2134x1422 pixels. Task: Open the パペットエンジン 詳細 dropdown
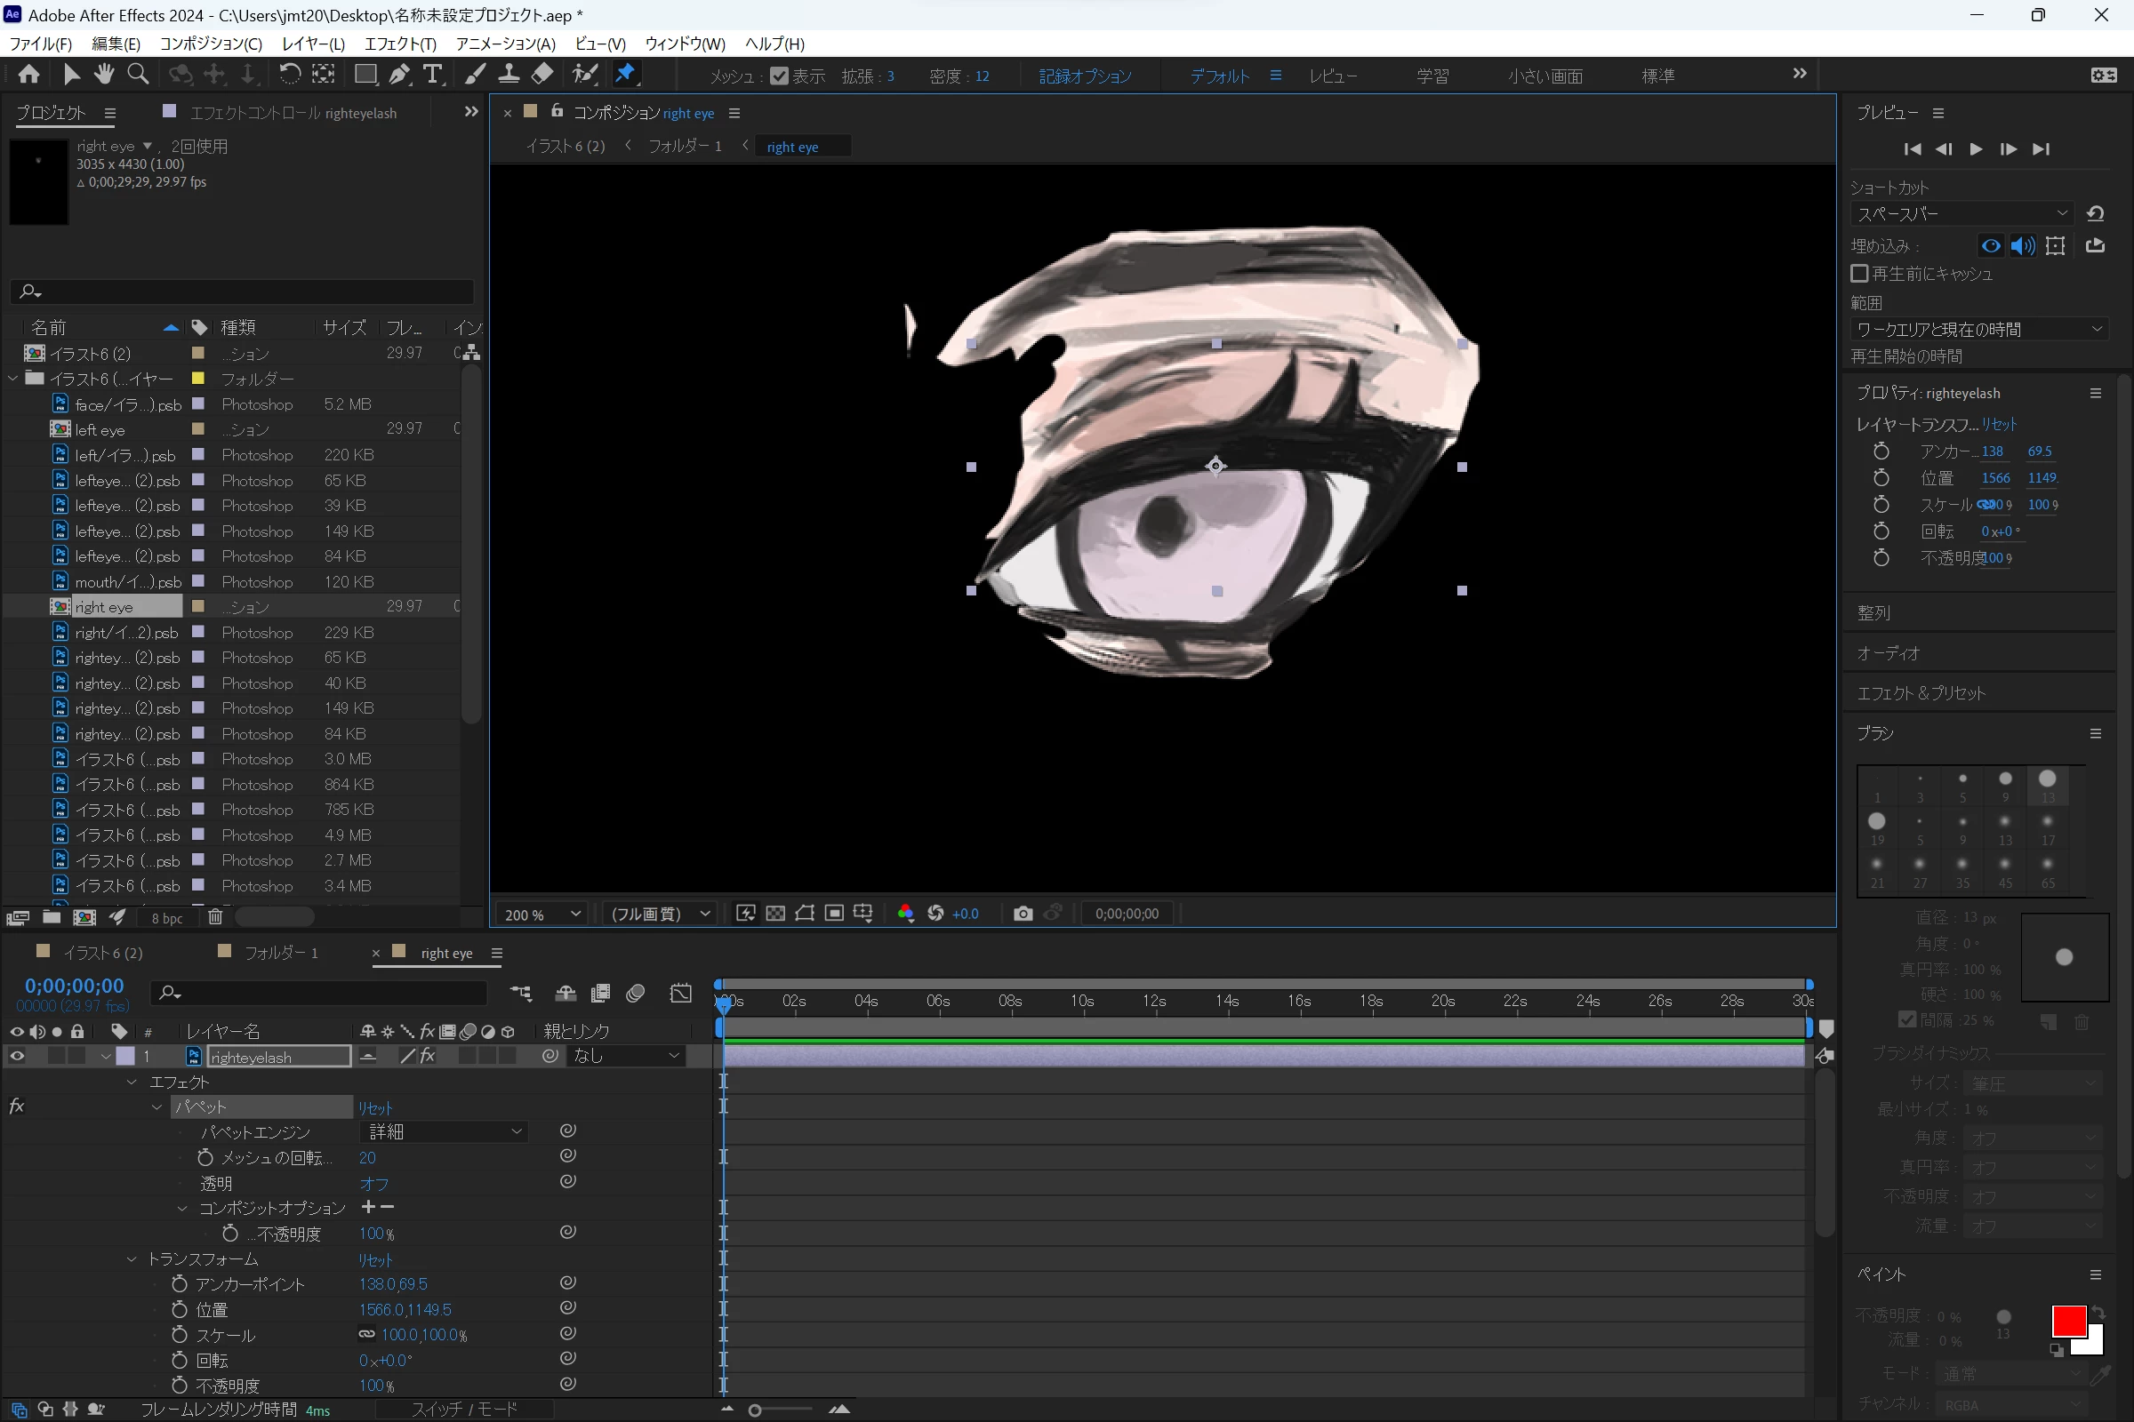445,1131
